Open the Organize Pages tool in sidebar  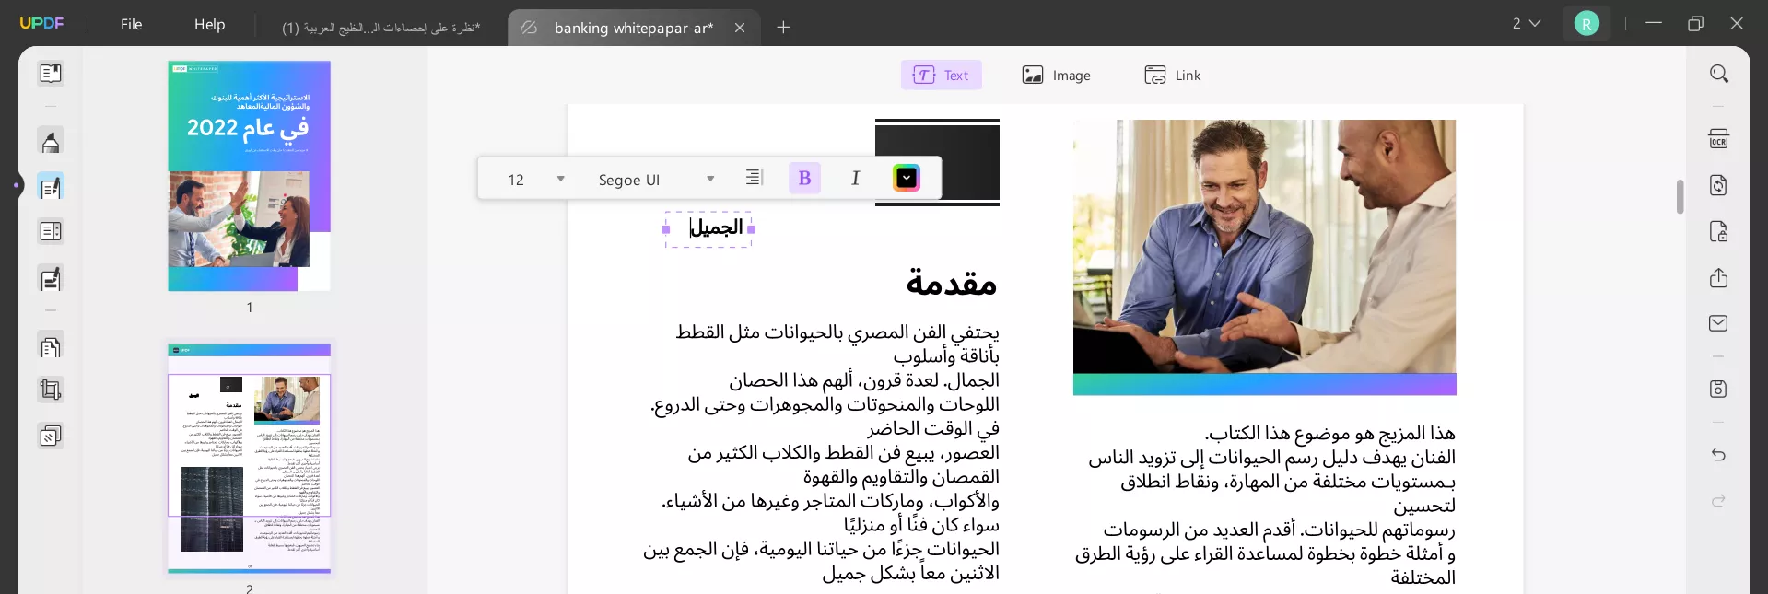point(51,231)
